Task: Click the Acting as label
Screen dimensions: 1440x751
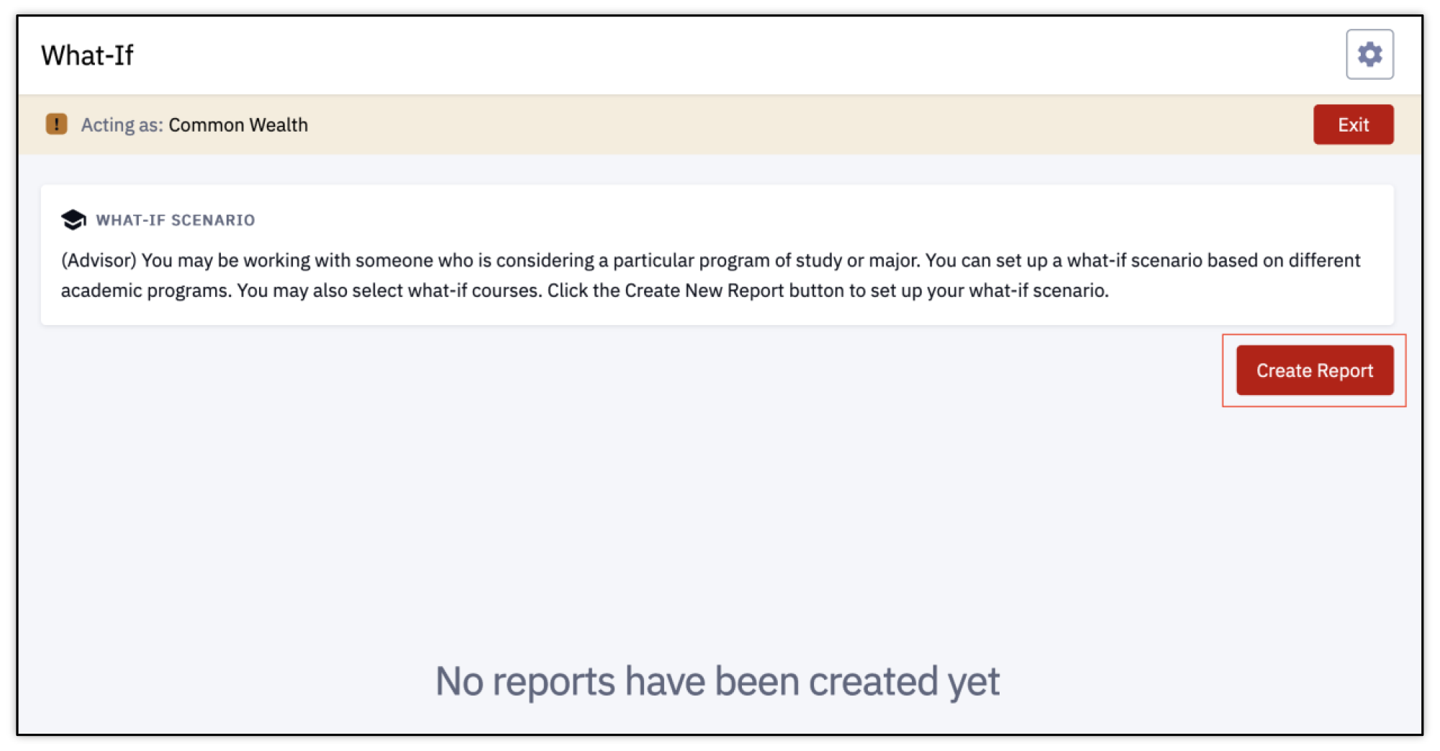Action: tap(122, 125)
